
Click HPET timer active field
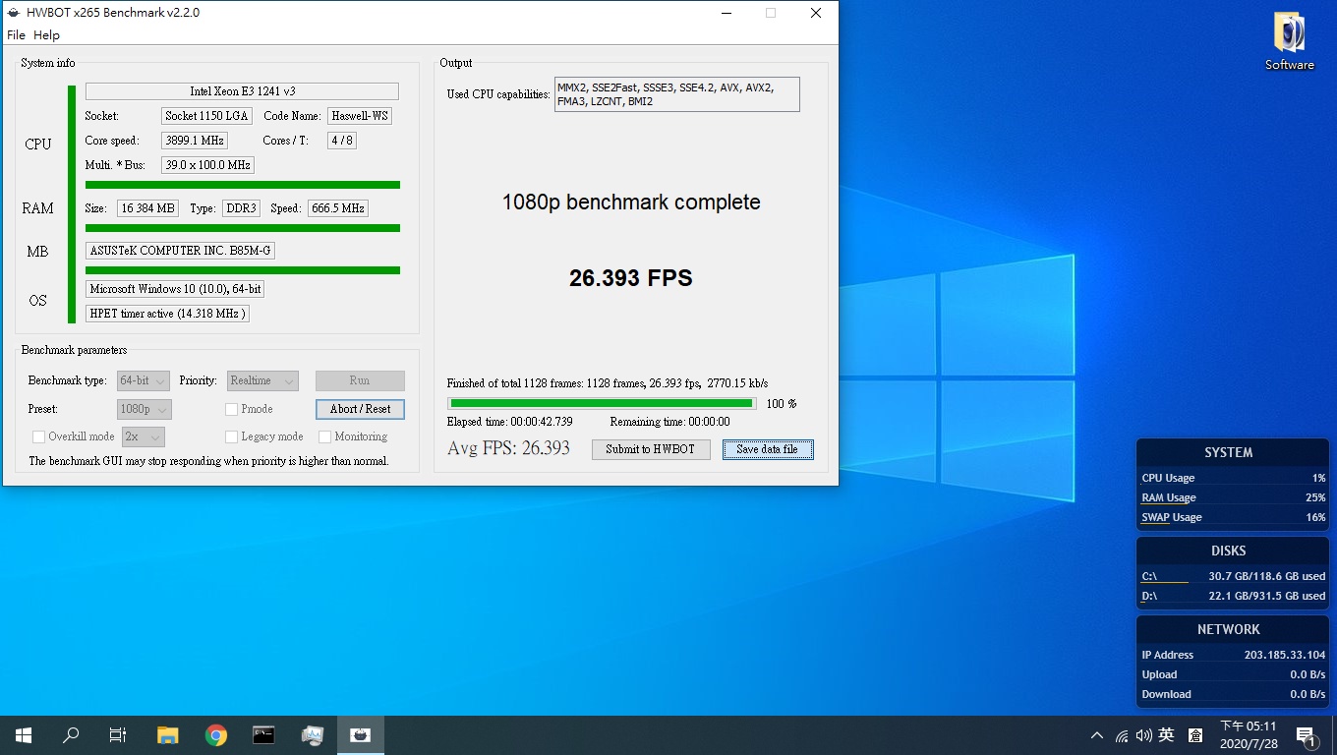click(167, 314)
